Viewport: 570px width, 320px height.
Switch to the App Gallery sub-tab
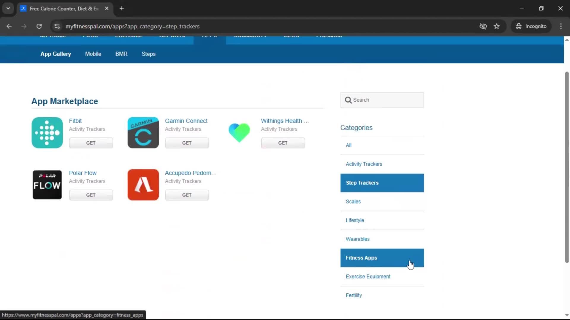point(56,54)
